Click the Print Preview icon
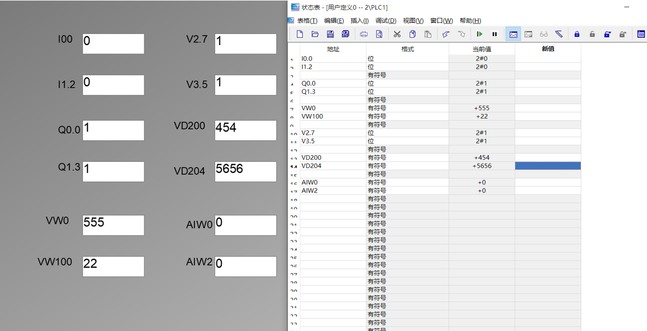 click(x=379, y=34)
